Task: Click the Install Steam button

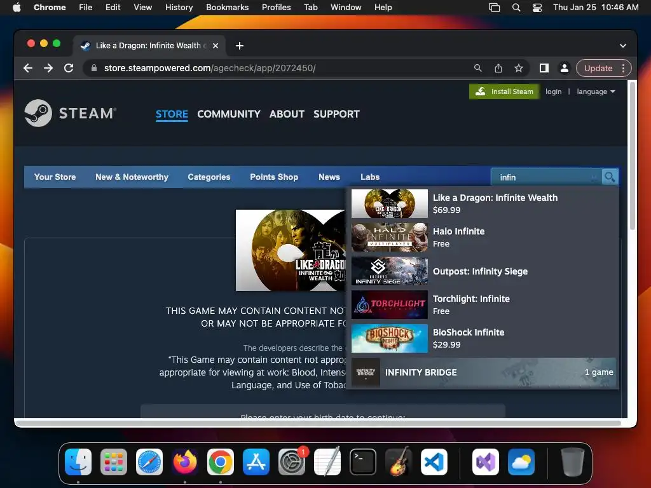Action: (x=504, y=91)
